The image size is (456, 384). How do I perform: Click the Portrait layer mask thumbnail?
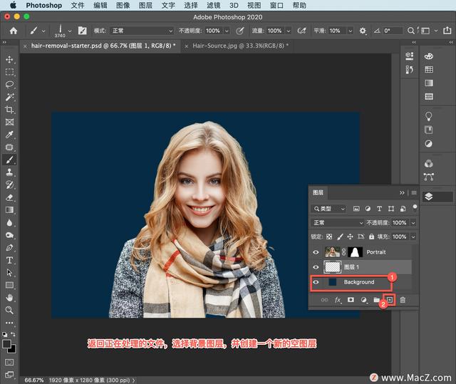click(354, 252)
